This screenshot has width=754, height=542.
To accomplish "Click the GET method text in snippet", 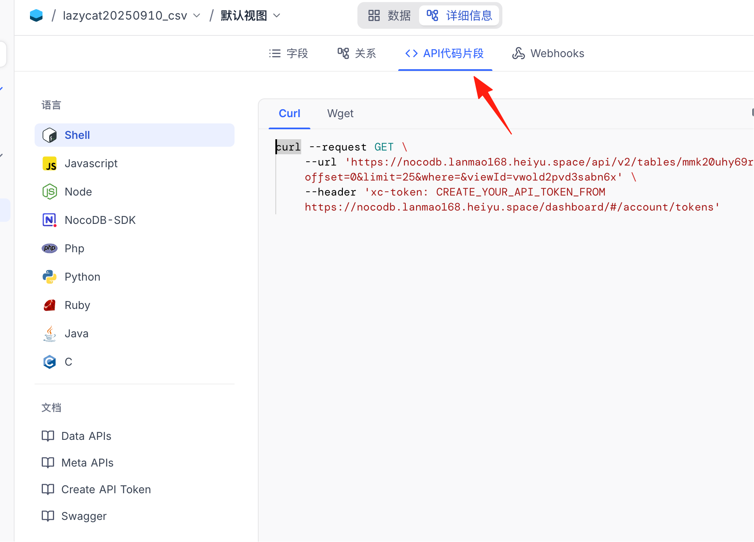I will point(384,147).
